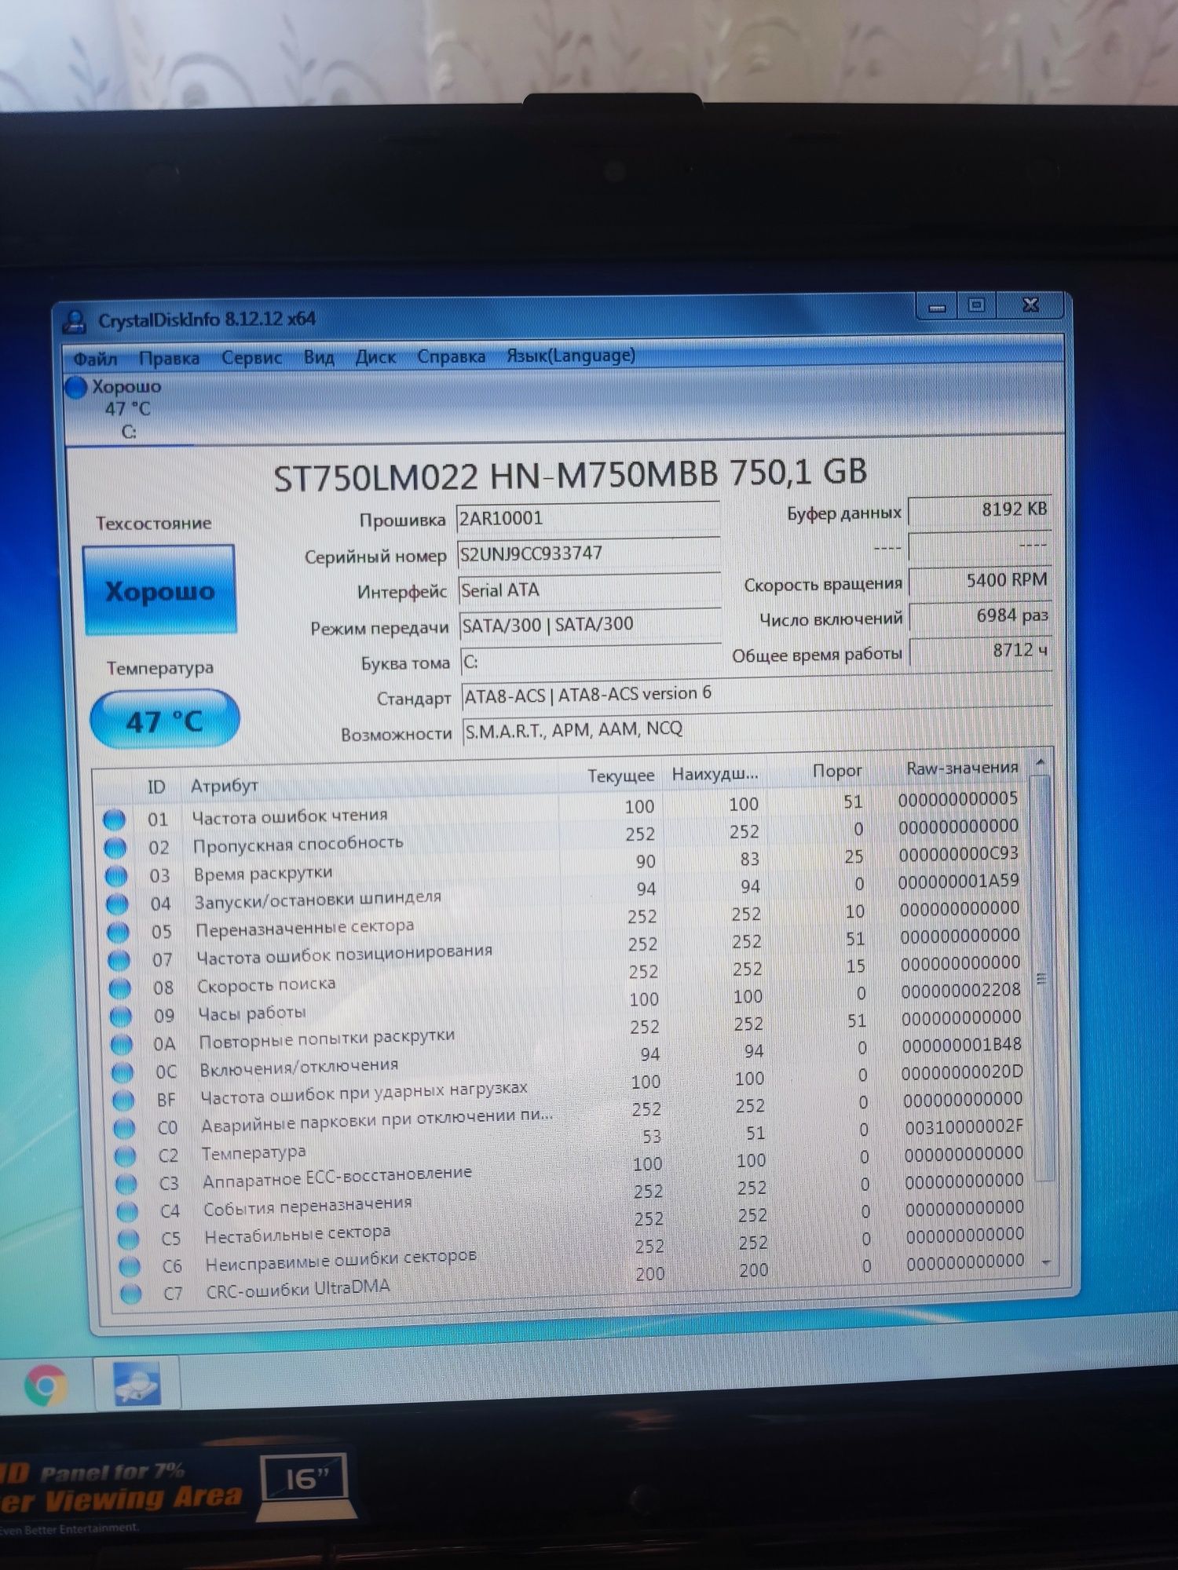Screen dimensions: 1178x1570
Task: Click the Общее время работы value 8712 ч
Action: (x=982, y=651)
